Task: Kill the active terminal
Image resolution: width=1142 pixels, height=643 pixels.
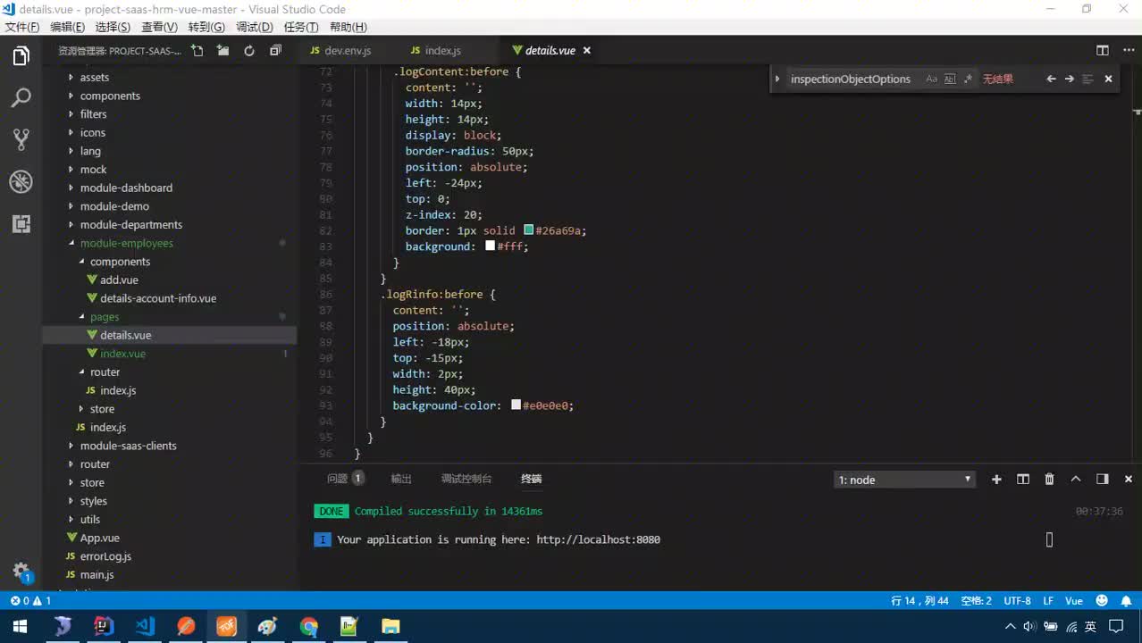Action: point(1050,480)
